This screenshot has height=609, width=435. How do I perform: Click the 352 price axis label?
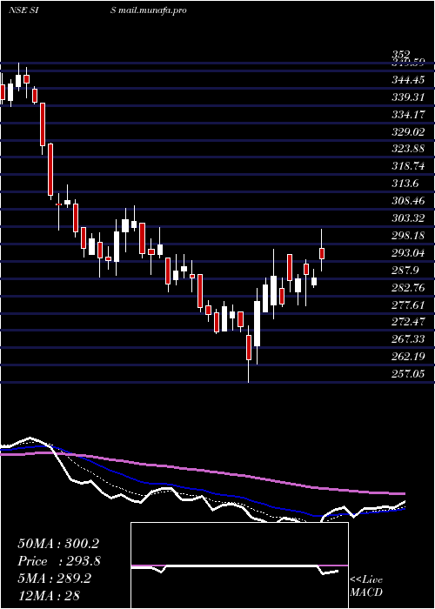tap(401, 54)
